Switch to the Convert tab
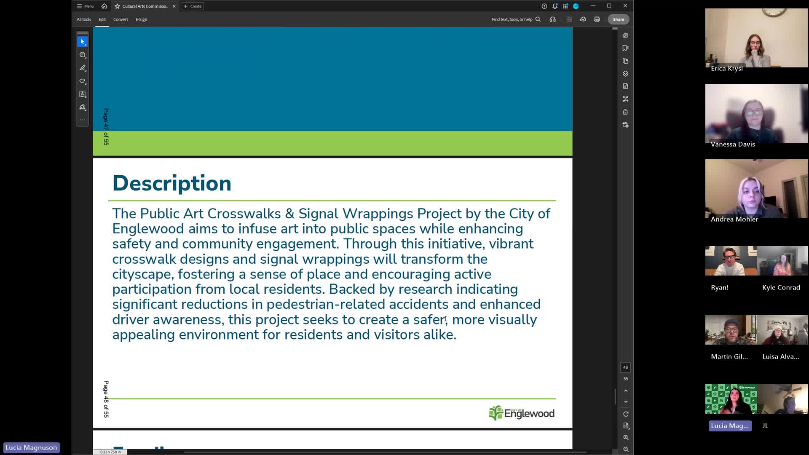 (x=121, y=19)
